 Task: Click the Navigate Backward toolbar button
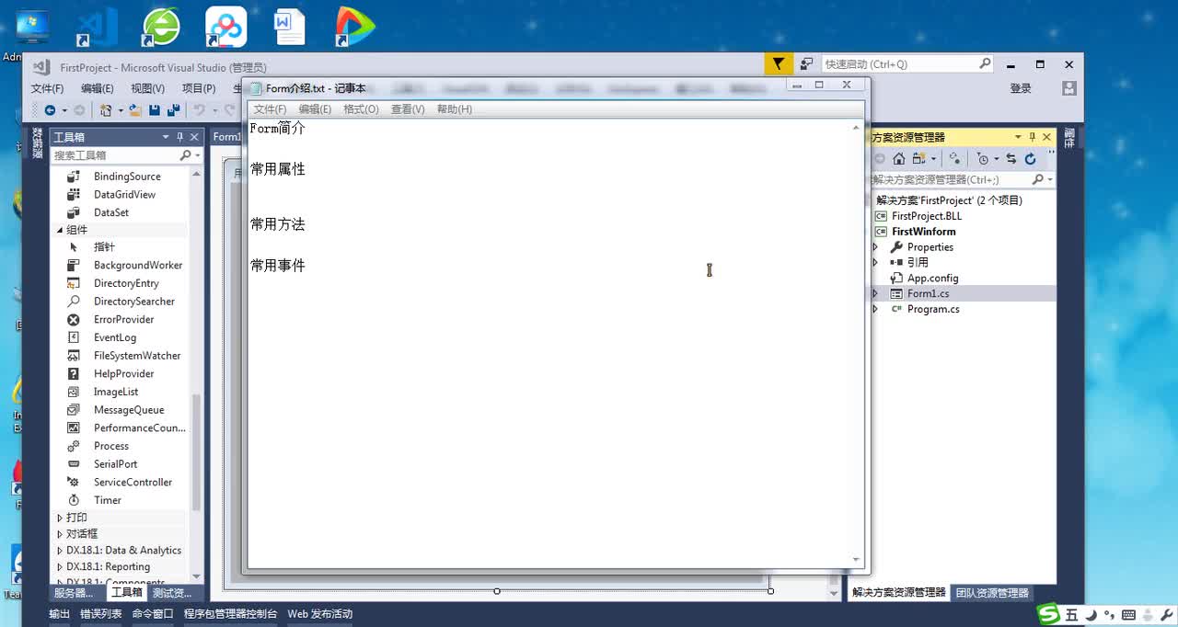point(50,110)
